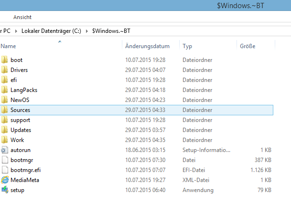This screenshot has height=213, width=291.
Task: Select the efi folder icon
Action: pos(4,80)
